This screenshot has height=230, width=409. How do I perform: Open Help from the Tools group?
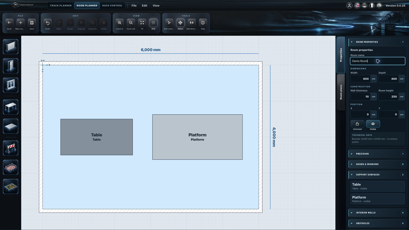(x=203, y=23)
